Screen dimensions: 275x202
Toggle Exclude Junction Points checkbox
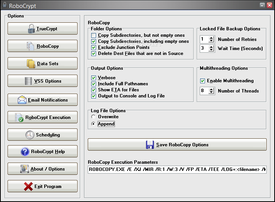pyautogui.click(x=94, y=47)
